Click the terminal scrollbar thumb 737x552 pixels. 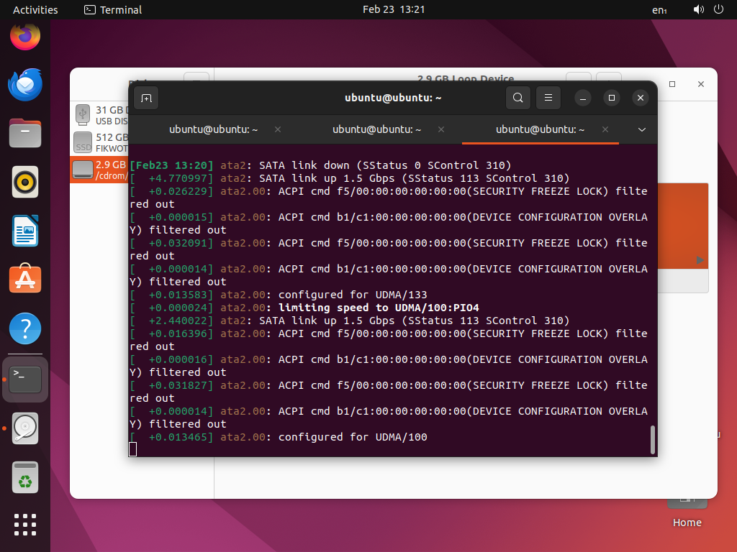(654, 438)
